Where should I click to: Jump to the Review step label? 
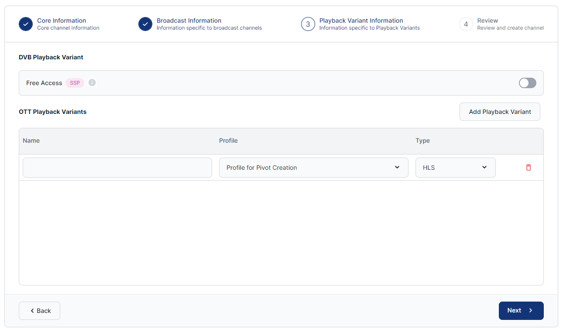(487, 21)
